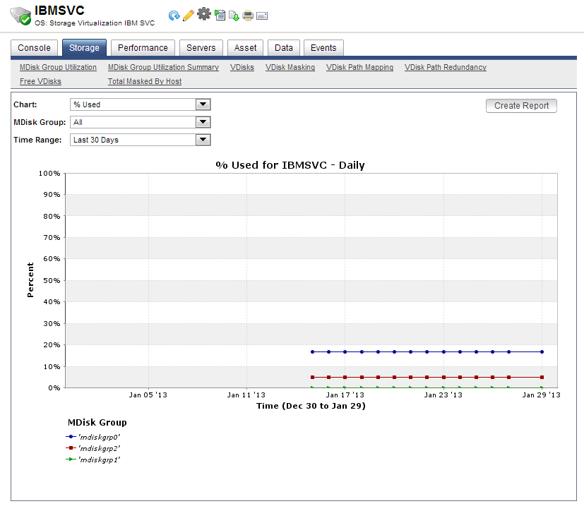
Task: Click the 'Jan 29 '13' axis label
Action: [x=541, y=395]
